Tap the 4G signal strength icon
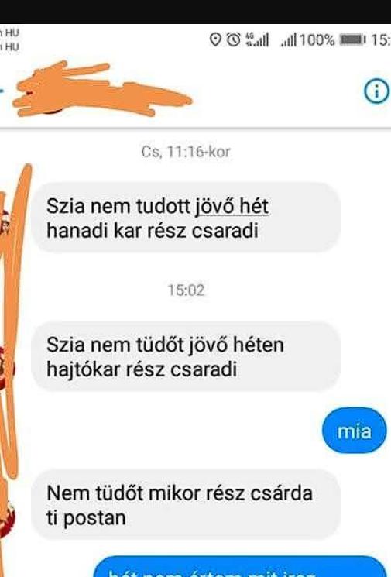 coord(257,39)
